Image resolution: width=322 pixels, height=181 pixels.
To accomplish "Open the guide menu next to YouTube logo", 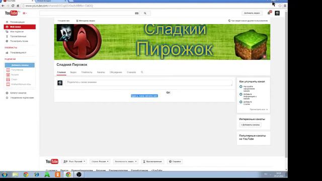I will pos(25,13).
